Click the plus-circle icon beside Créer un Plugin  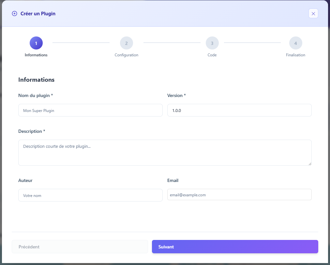pyautogui.click(x=14, y=14)
